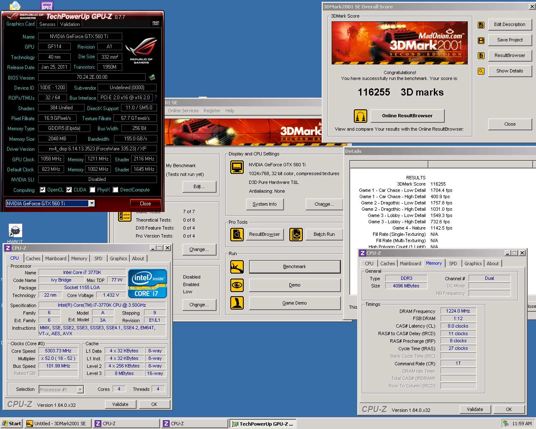This screenshot has width=536, height=429.
Task: Open the Caches tab in left CPU-Z window
Action: pos(33,258)
